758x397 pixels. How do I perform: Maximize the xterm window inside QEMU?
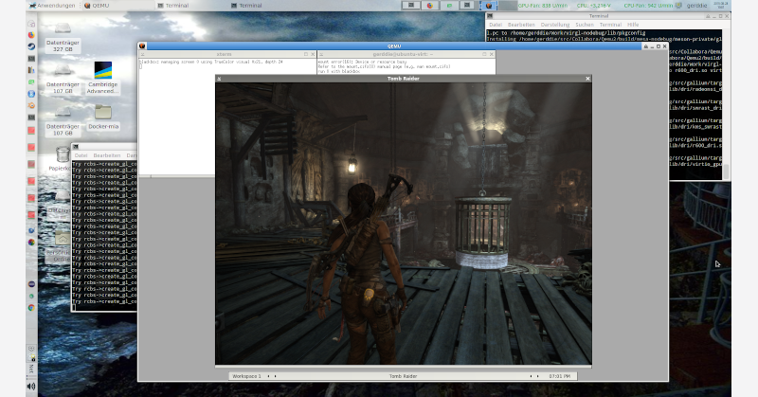click(x=306, y=54)
